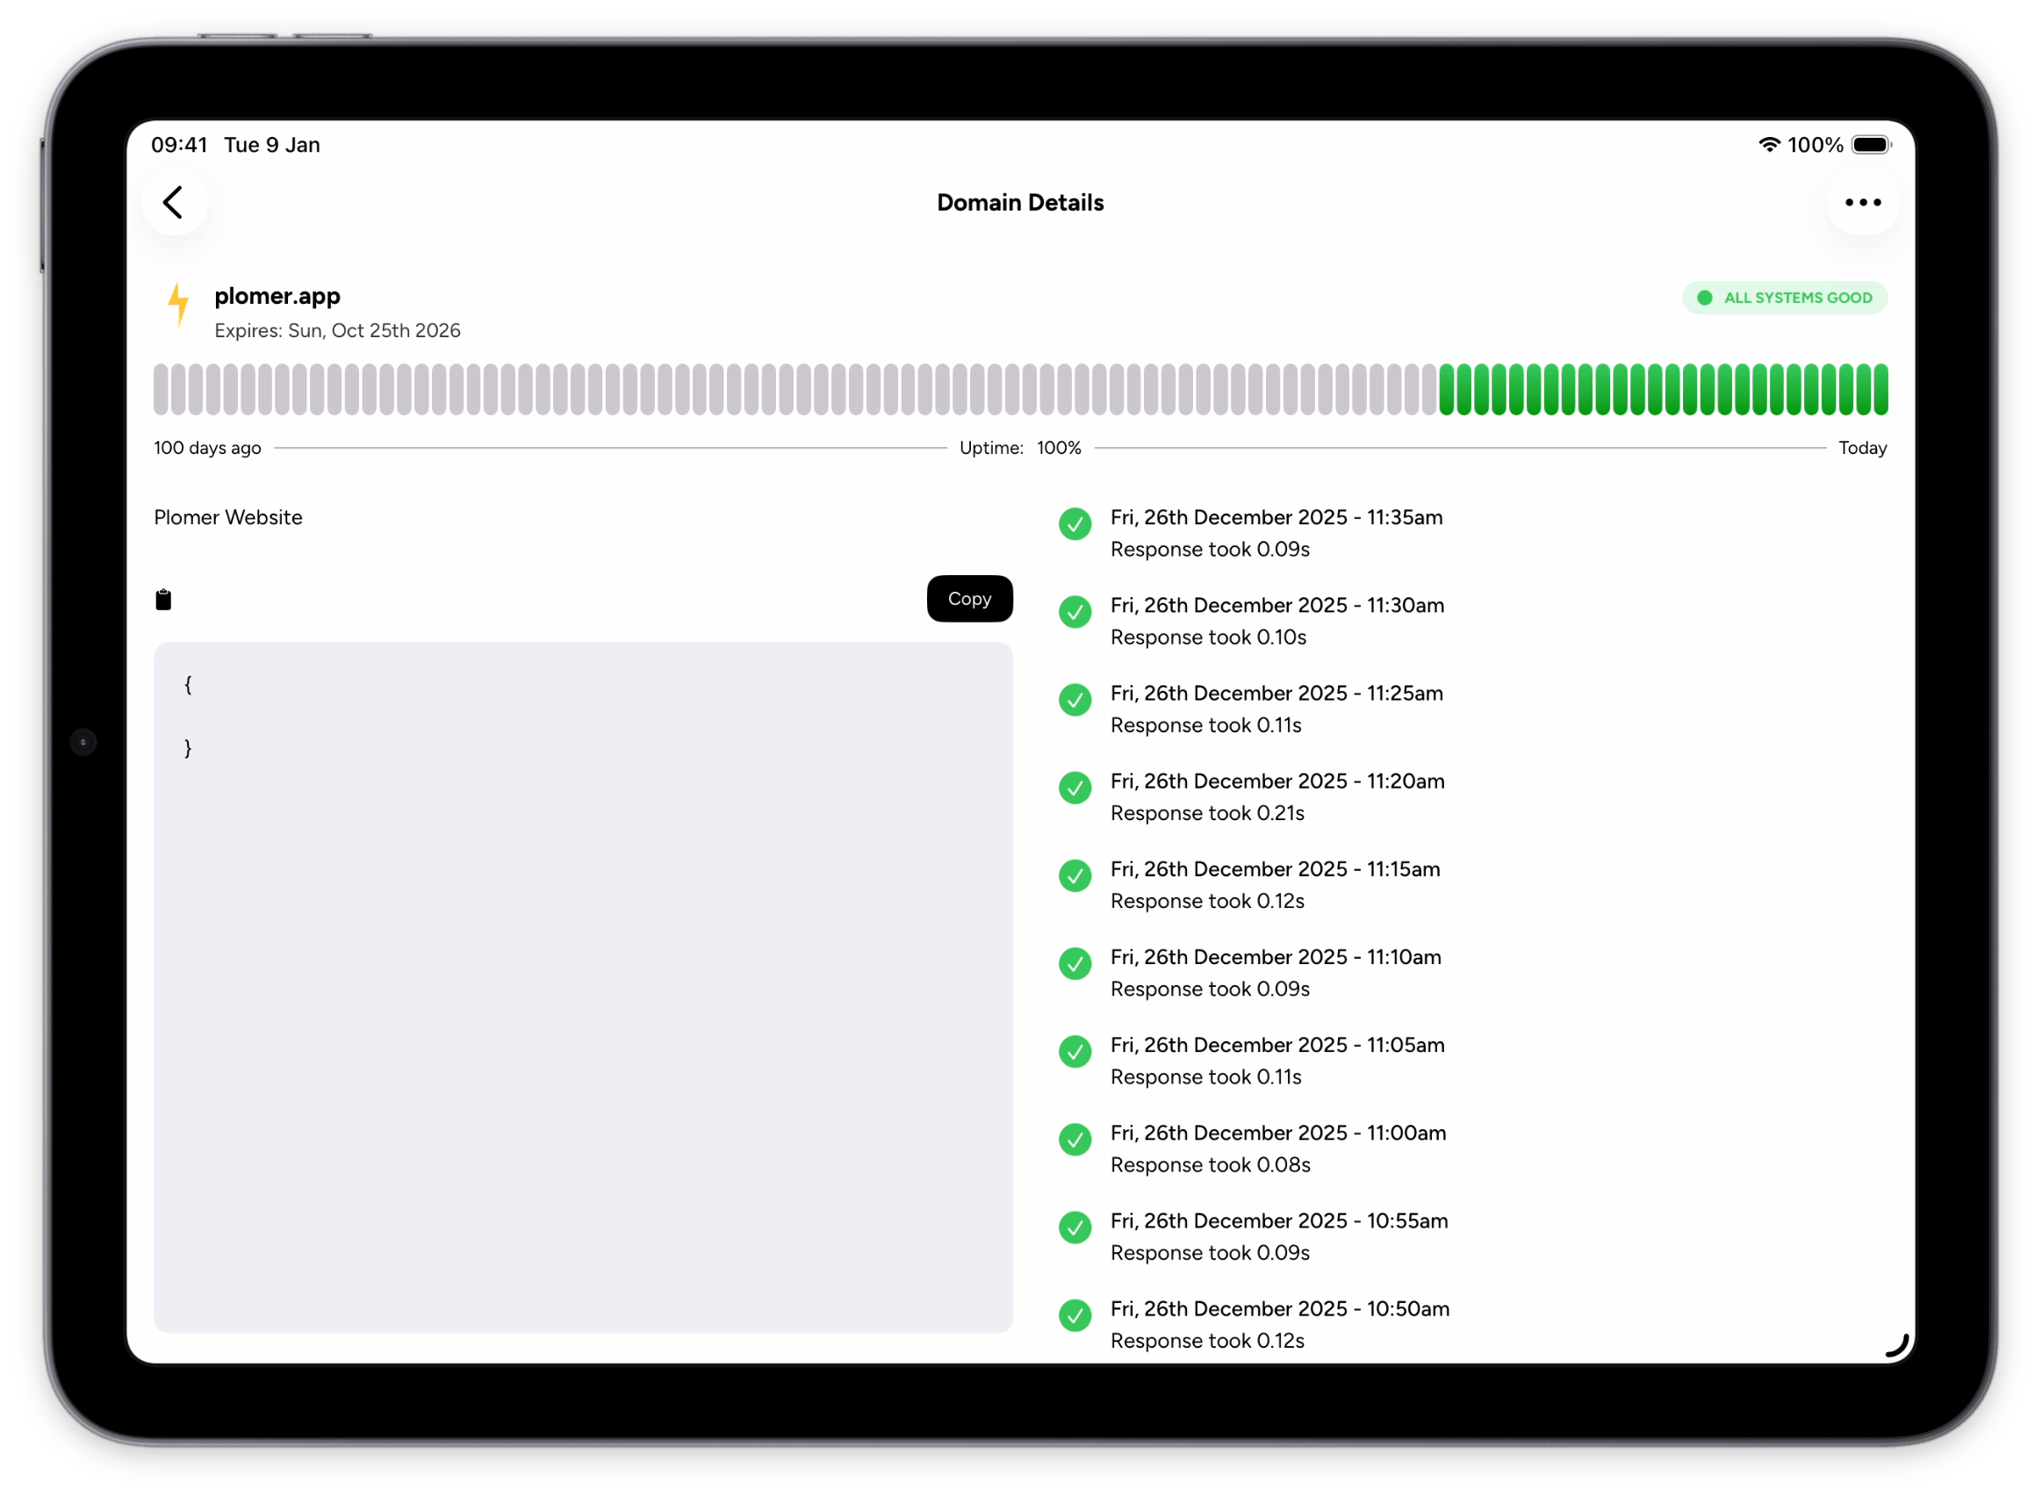The height and width of the screenshot is (1498, 2042).
Task: Click the Wi-Fi icon in status bar
Action: tap(1768, 145)
